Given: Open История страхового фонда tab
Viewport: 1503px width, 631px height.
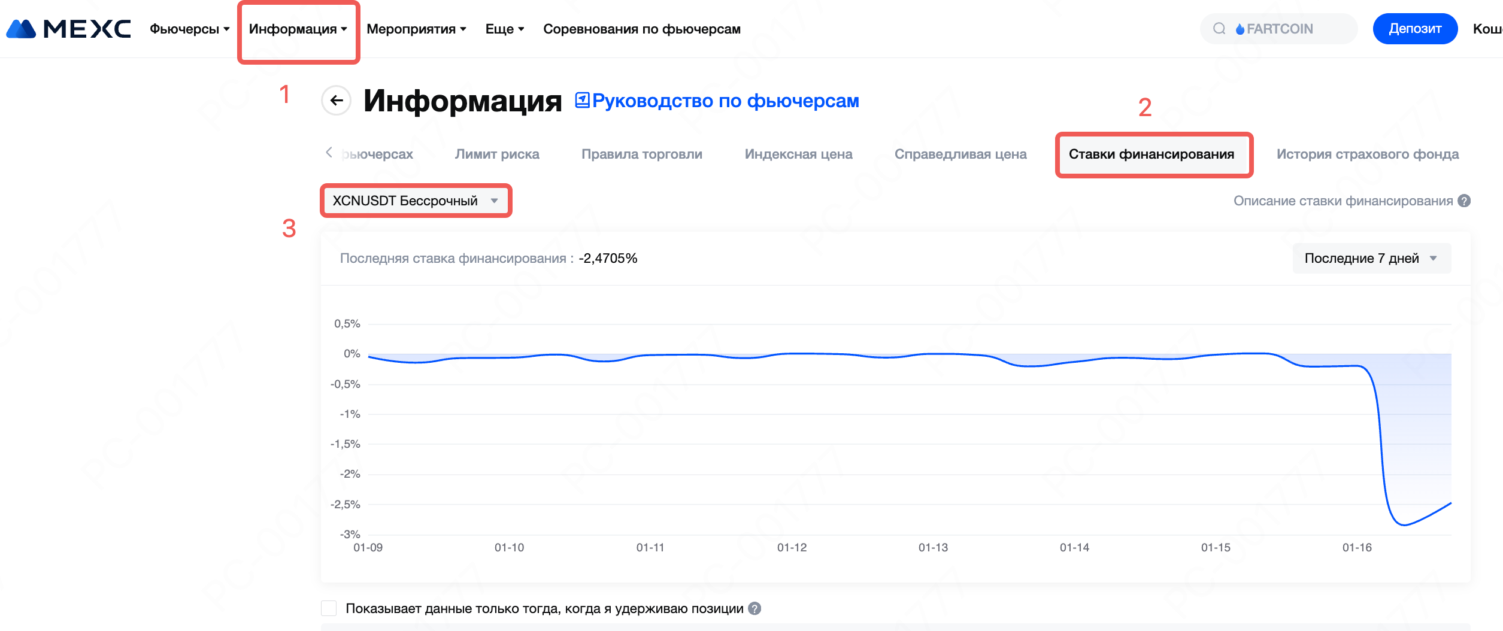Looking at the screenshot, I should click(x=1367, y=154).
